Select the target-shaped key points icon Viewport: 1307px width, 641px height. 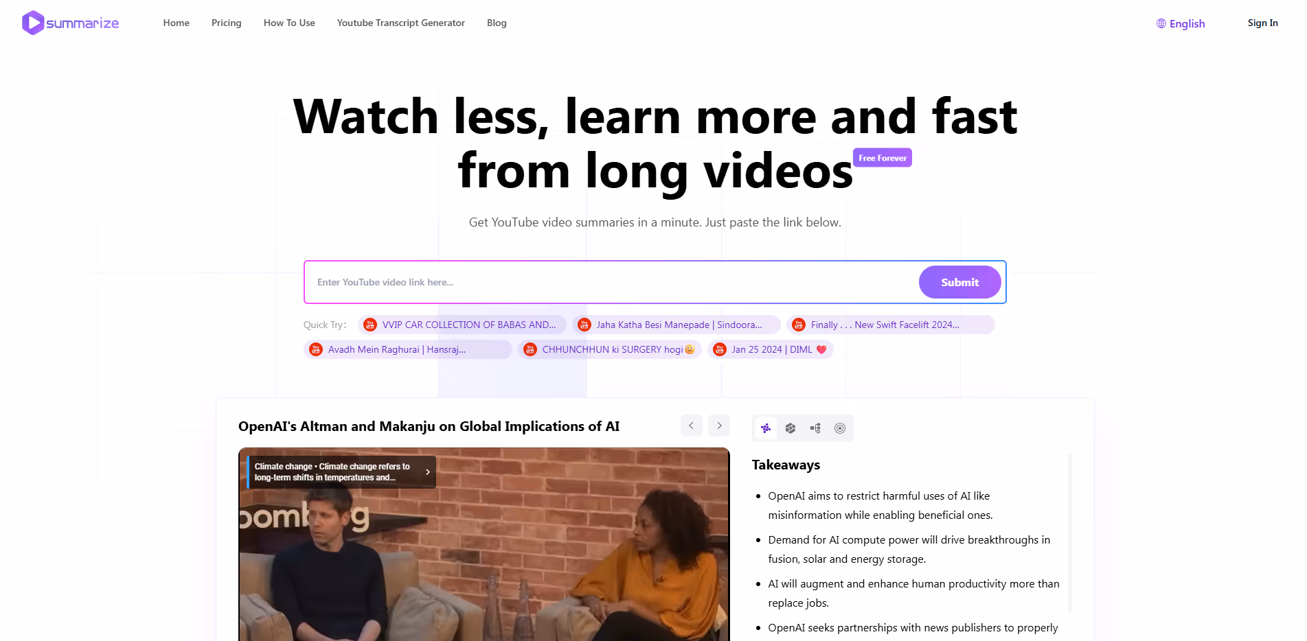tap(839, 428)
